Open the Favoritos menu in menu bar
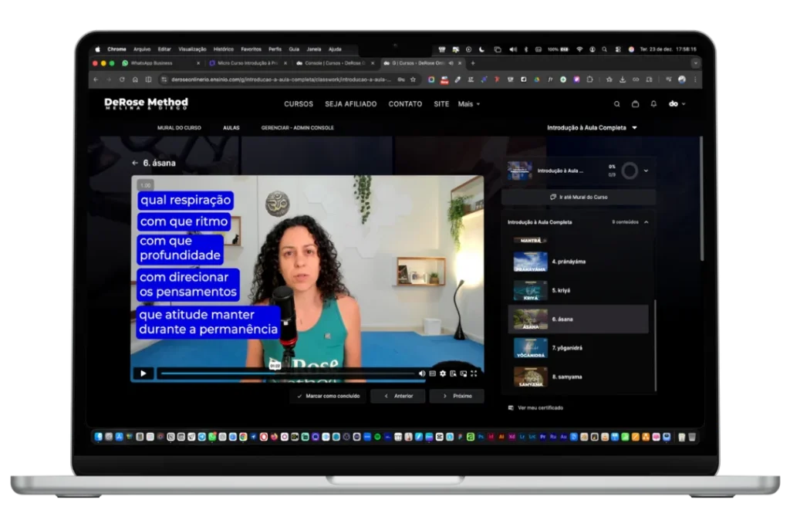 [x=251, y=49]
